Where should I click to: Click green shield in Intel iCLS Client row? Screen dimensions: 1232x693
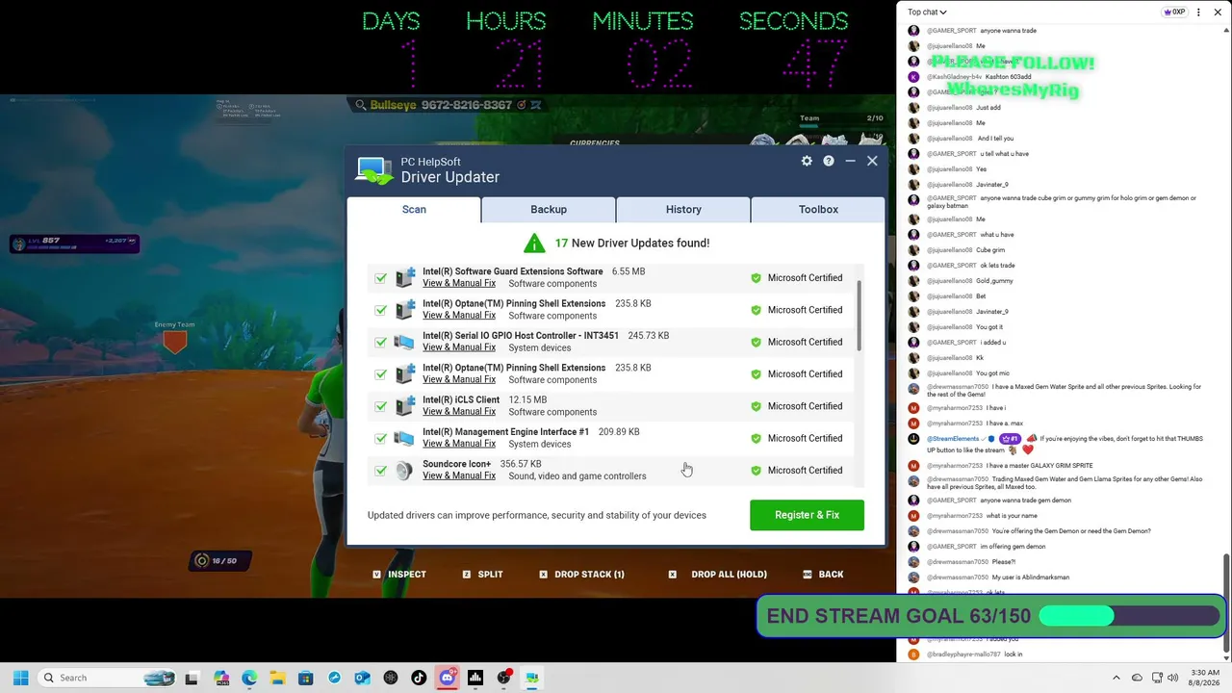point(756,406)
